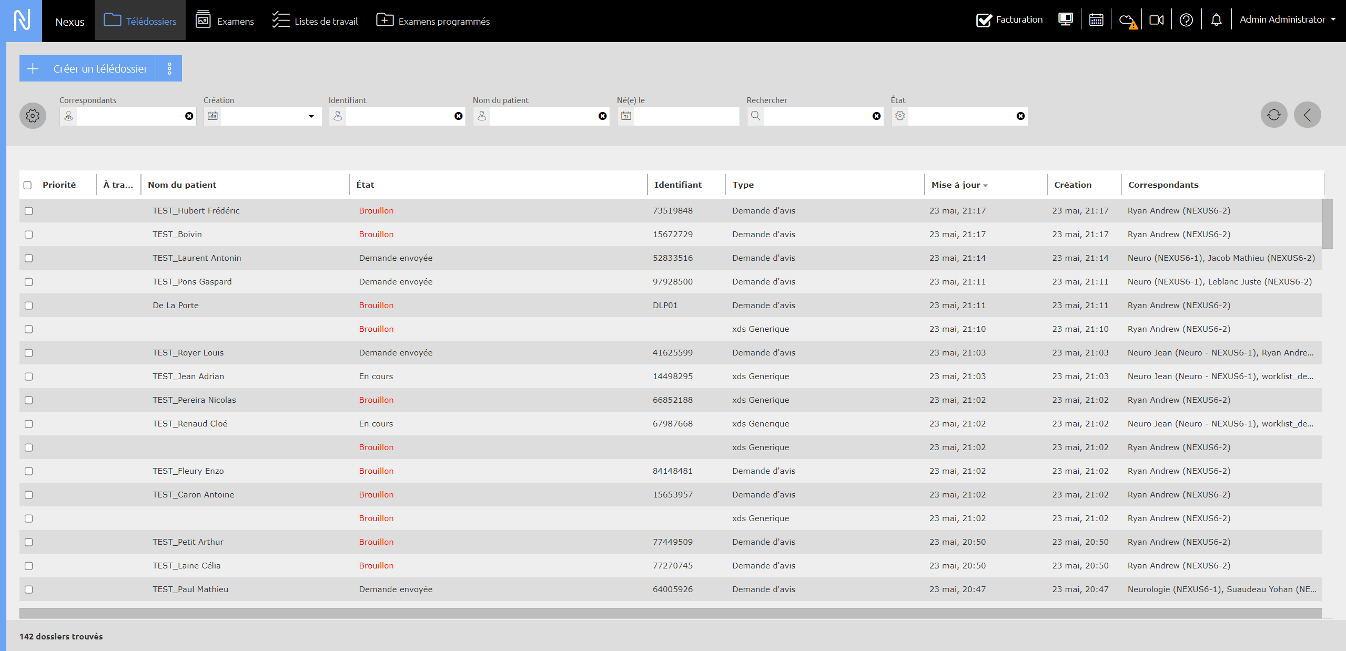Open filter settings gear button

33,116
